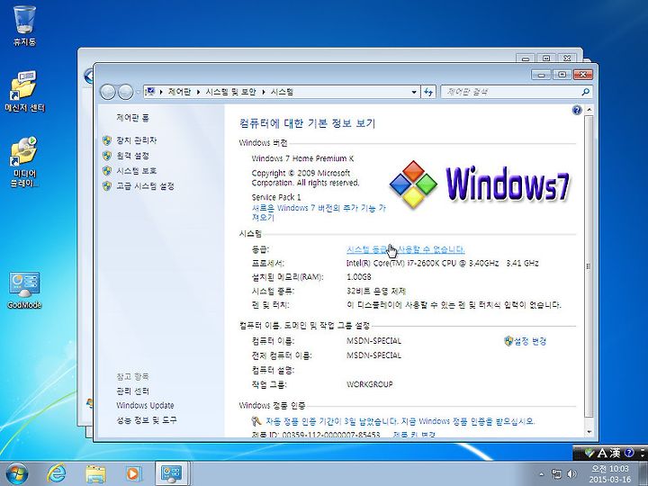648x486 pixels.
Task: Click 'Windows 7 Home Premium K' text
Action: [x=302, y=158]
